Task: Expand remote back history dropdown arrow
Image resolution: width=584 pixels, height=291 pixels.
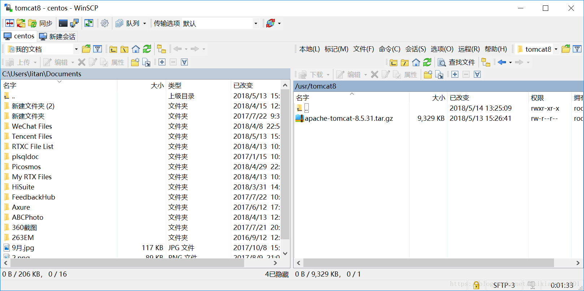Action: tap(510, 62)
